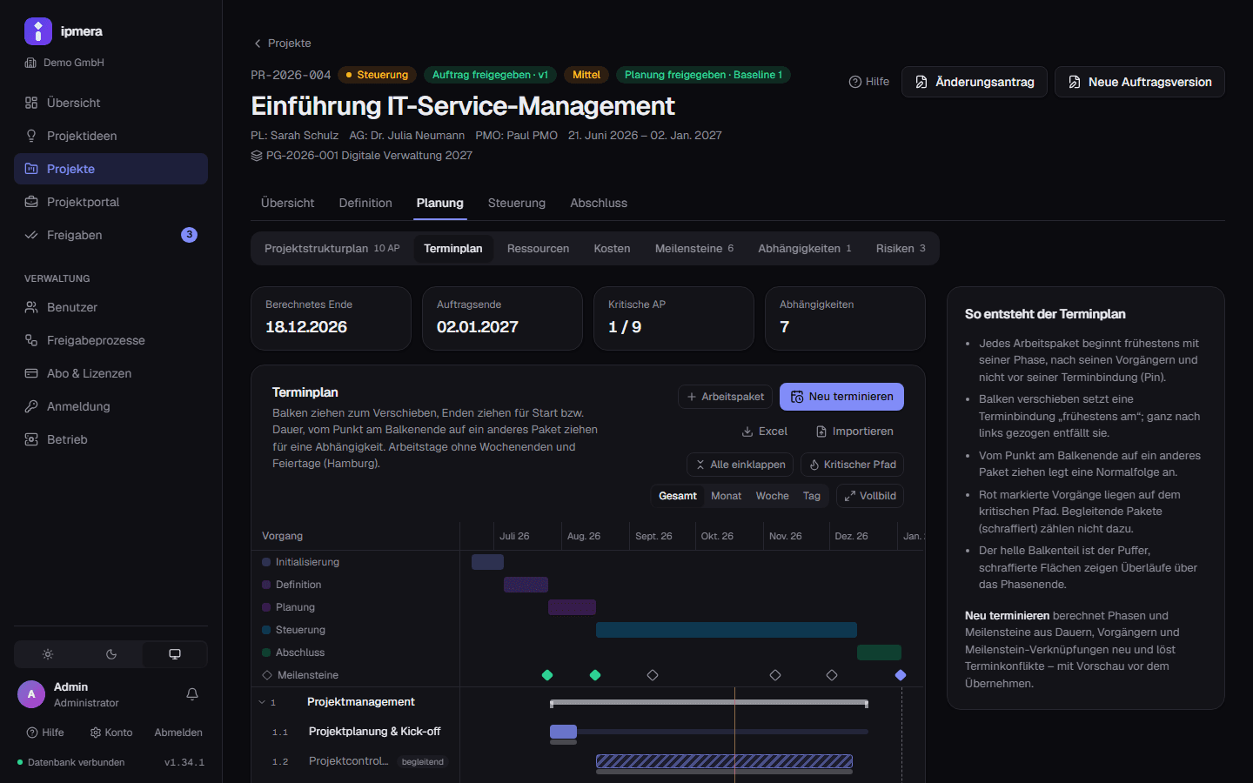Viewport: 1253px width, 783px height.
Task: Go back to Projekte breadcrumb
Action: [282, 43]
